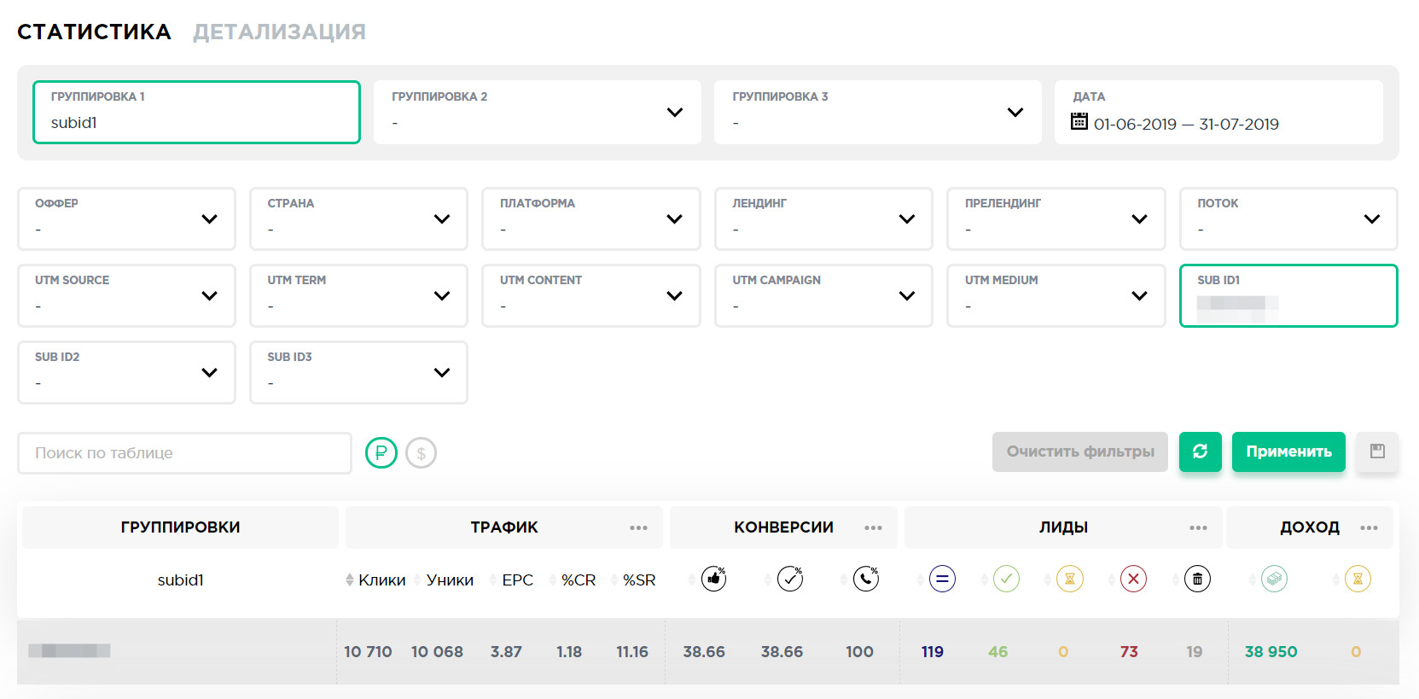Click the conversion value 100

click(x=859, y=652)
